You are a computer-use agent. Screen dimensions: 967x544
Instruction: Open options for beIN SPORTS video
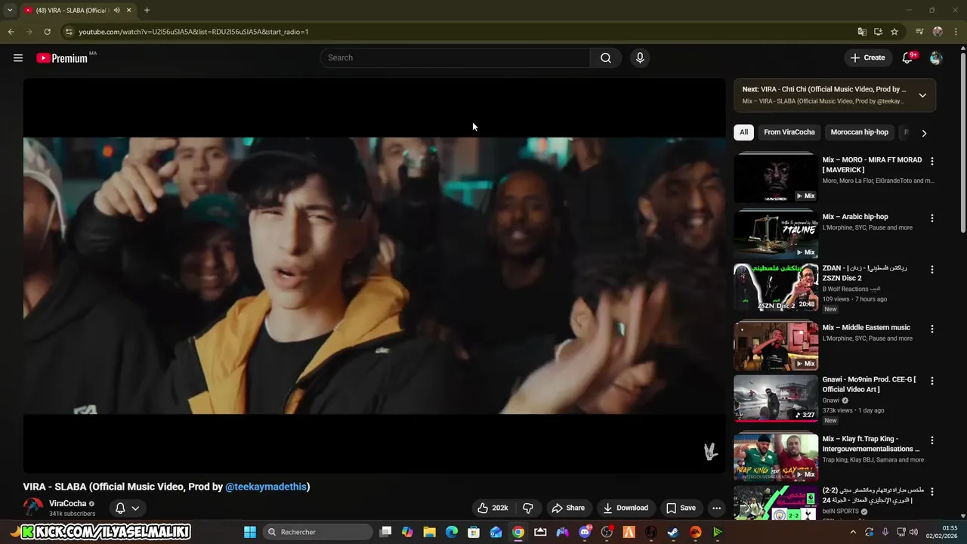[x=931, y=491]
